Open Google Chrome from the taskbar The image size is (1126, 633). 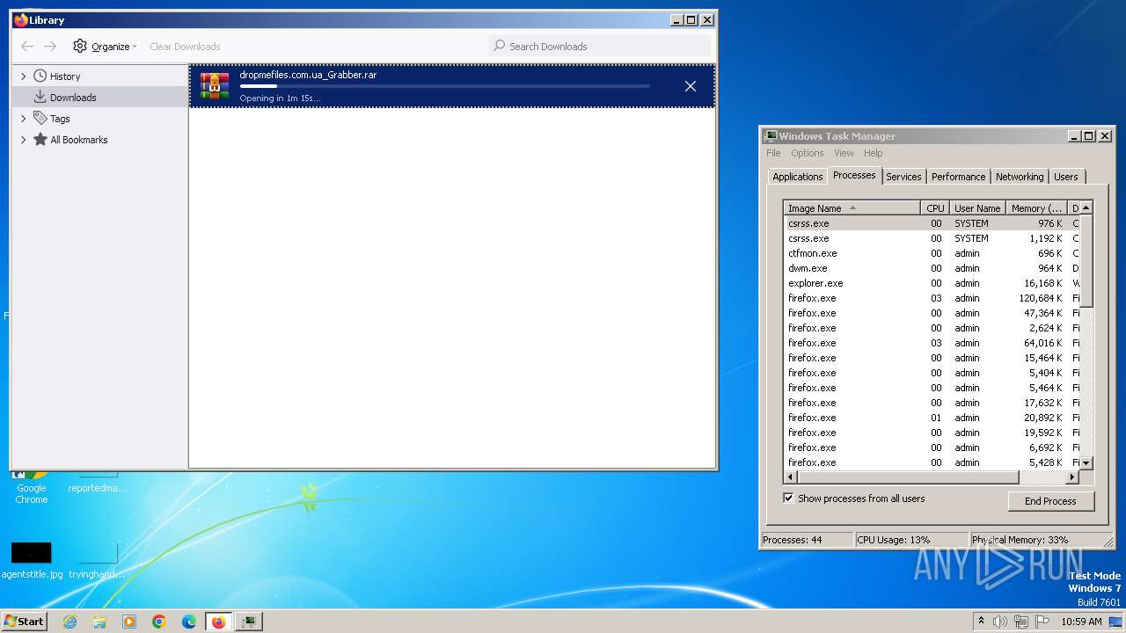tap(159, 622)
